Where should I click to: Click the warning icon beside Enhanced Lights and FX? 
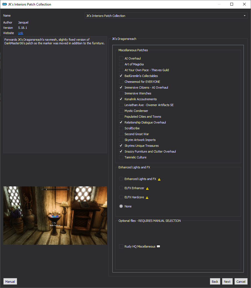coord(159,179)
